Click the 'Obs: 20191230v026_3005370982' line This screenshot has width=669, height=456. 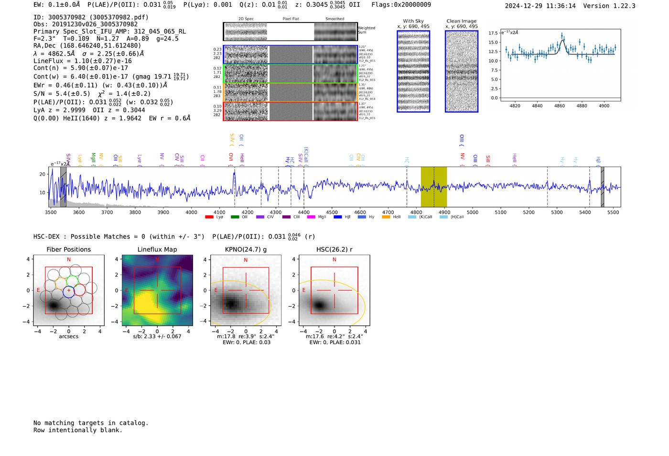pyautogui.click(x=86, y=24)
